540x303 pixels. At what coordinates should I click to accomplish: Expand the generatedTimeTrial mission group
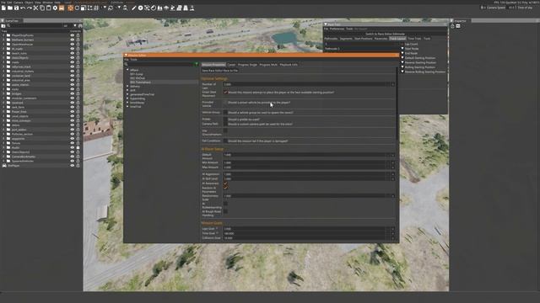click(x=127, y=94)
